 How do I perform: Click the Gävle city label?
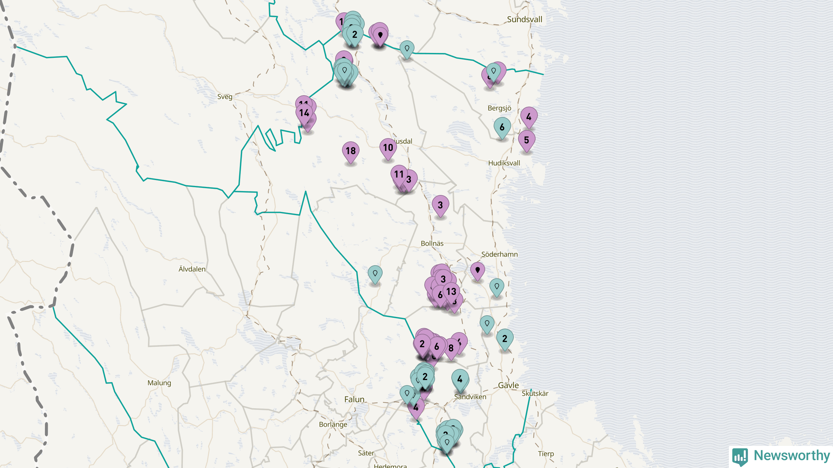[508, 385]
